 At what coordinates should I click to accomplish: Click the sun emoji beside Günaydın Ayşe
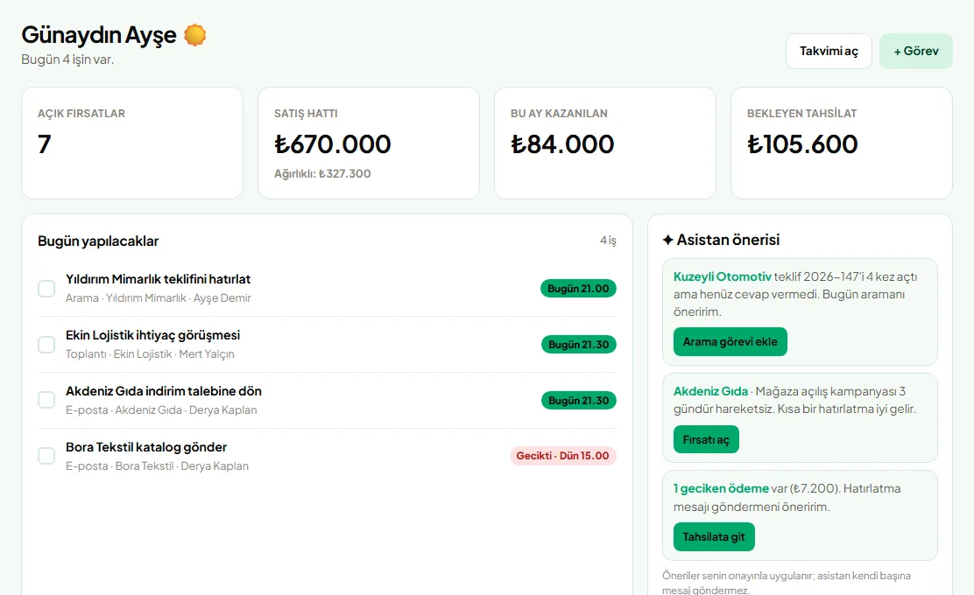pos(195,35)
